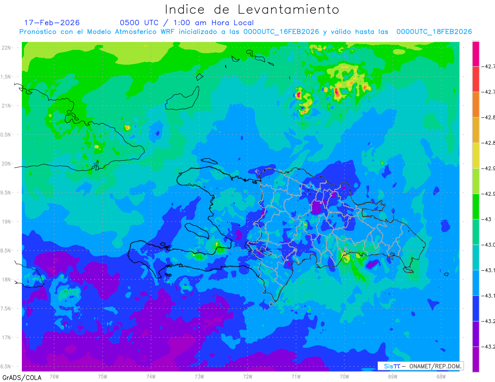Screen dimensions: 495x382
Task: Click the latitude label '19N'
Action: [x=7, y=222]
